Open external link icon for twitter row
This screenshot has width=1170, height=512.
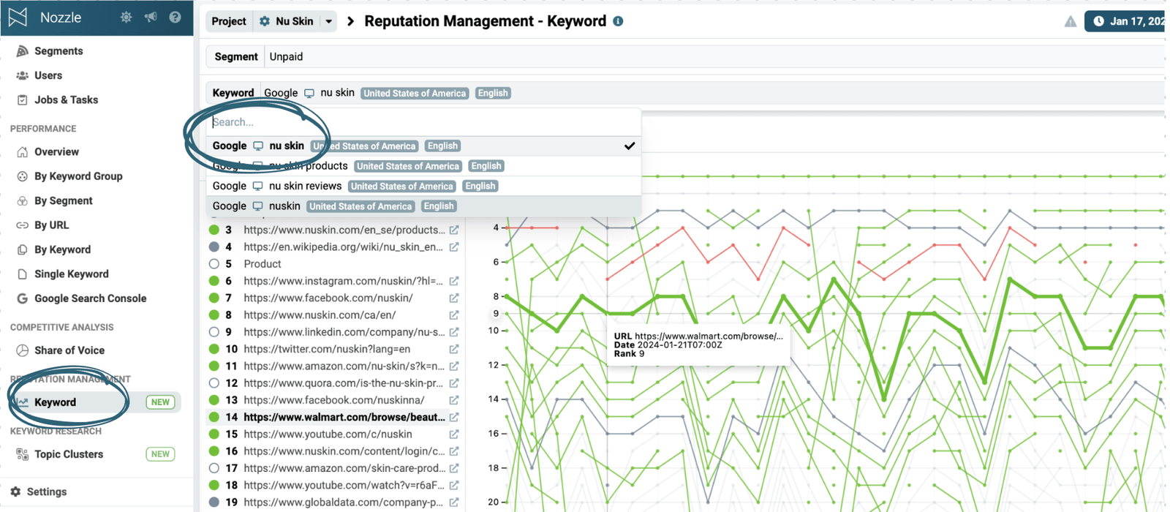coord(454,349)
